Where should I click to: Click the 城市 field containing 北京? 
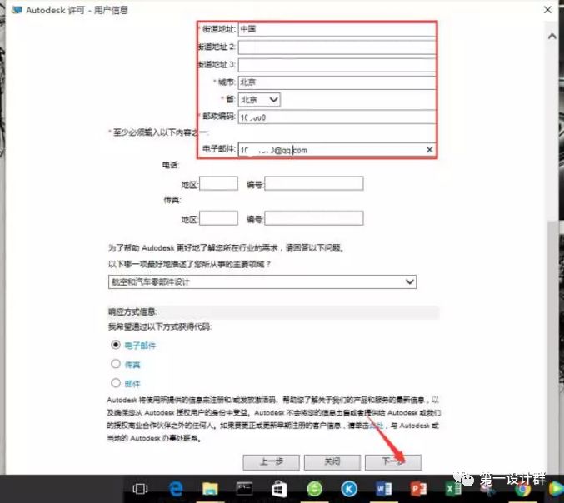click(337, 82)
